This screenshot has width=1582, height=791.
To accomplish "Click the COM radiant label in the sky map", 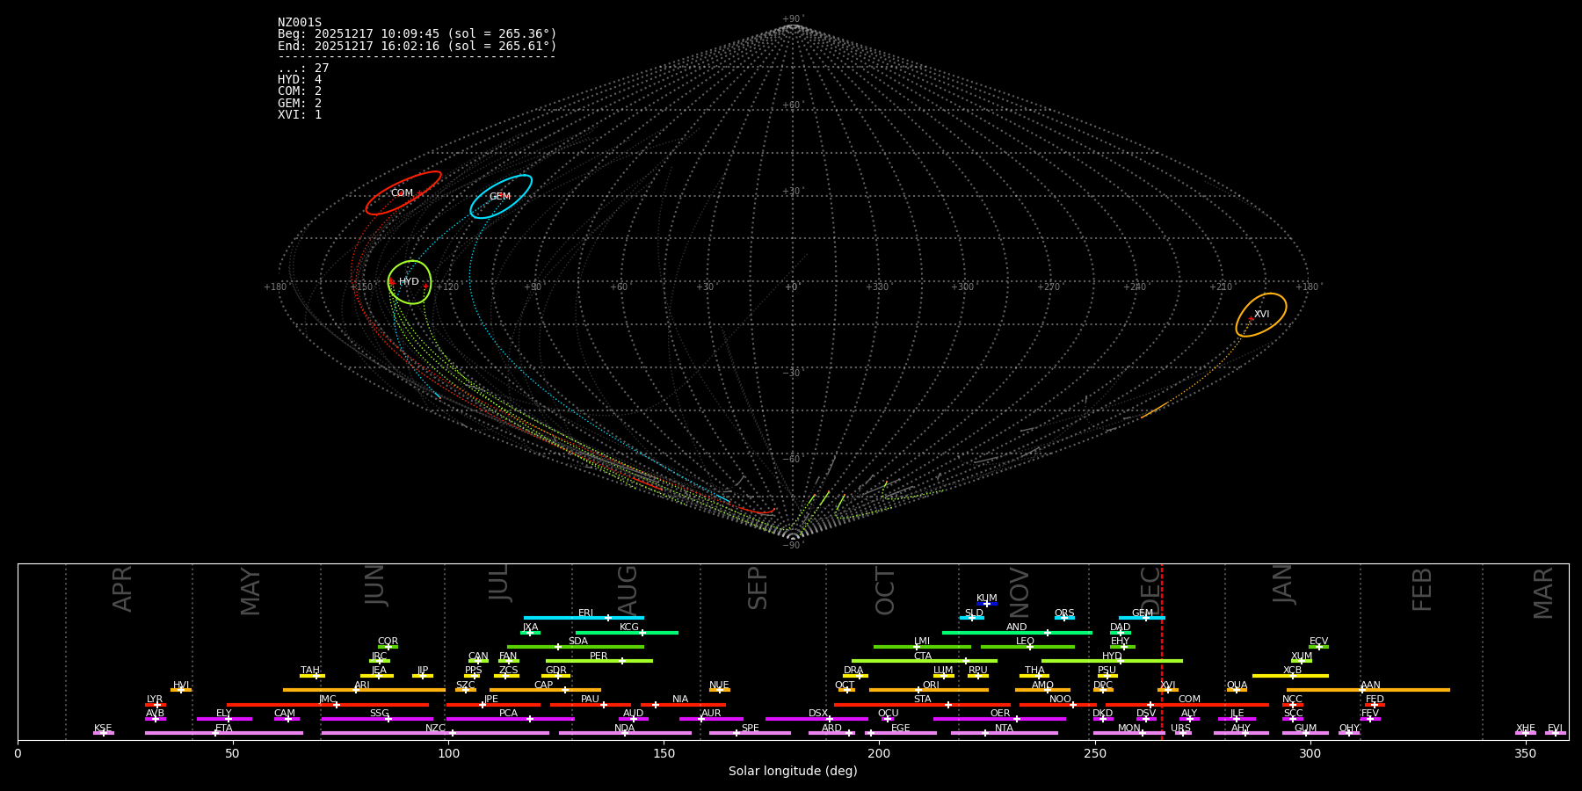I will [x=402, y=193].
